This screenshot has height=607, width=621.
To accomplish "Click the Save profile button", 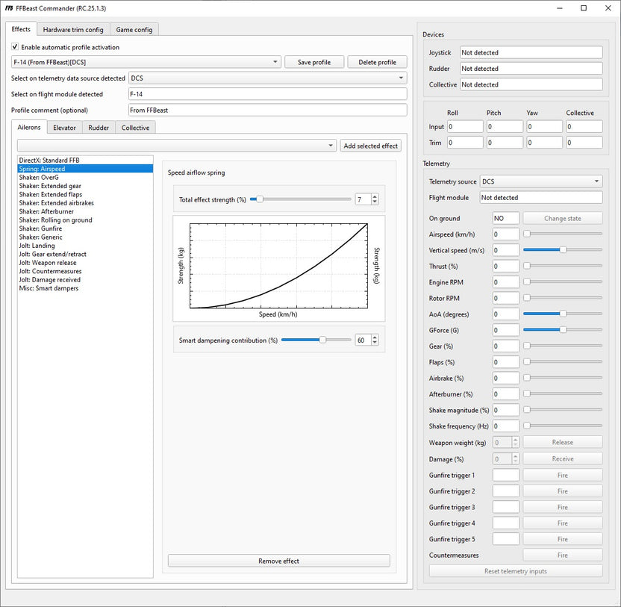I will point(314,62).
